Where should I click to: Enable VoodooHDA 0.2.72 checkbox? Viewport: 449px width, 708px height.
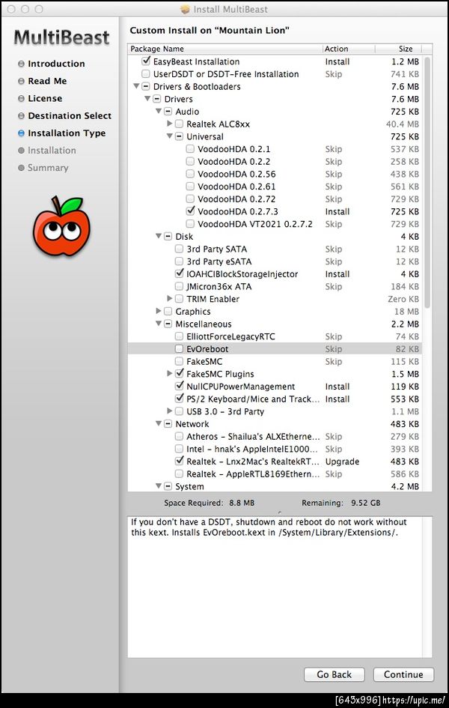tap(190, 199)
